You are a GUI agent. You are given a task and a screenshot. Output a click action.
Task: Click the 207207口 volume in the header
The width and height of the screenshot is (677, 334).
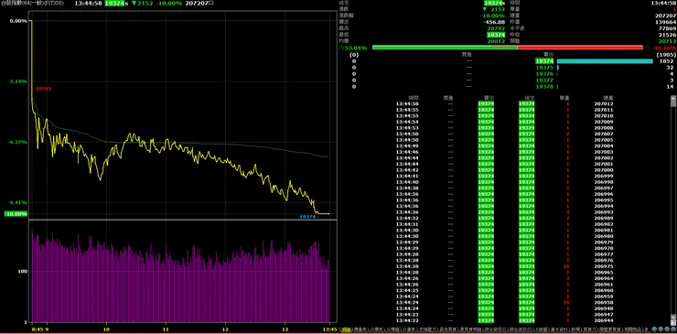point(200,3)
